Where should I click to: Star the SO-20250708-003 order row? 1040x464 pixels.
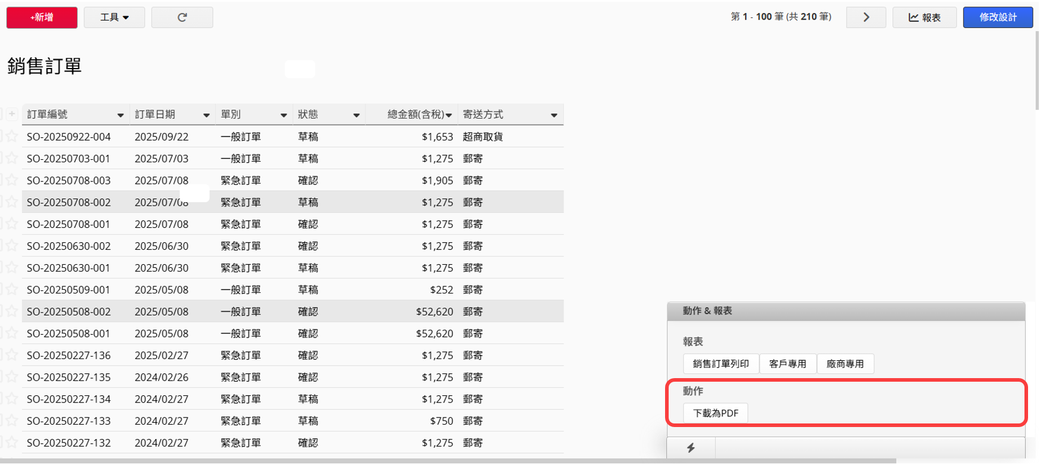pos(12,180)
